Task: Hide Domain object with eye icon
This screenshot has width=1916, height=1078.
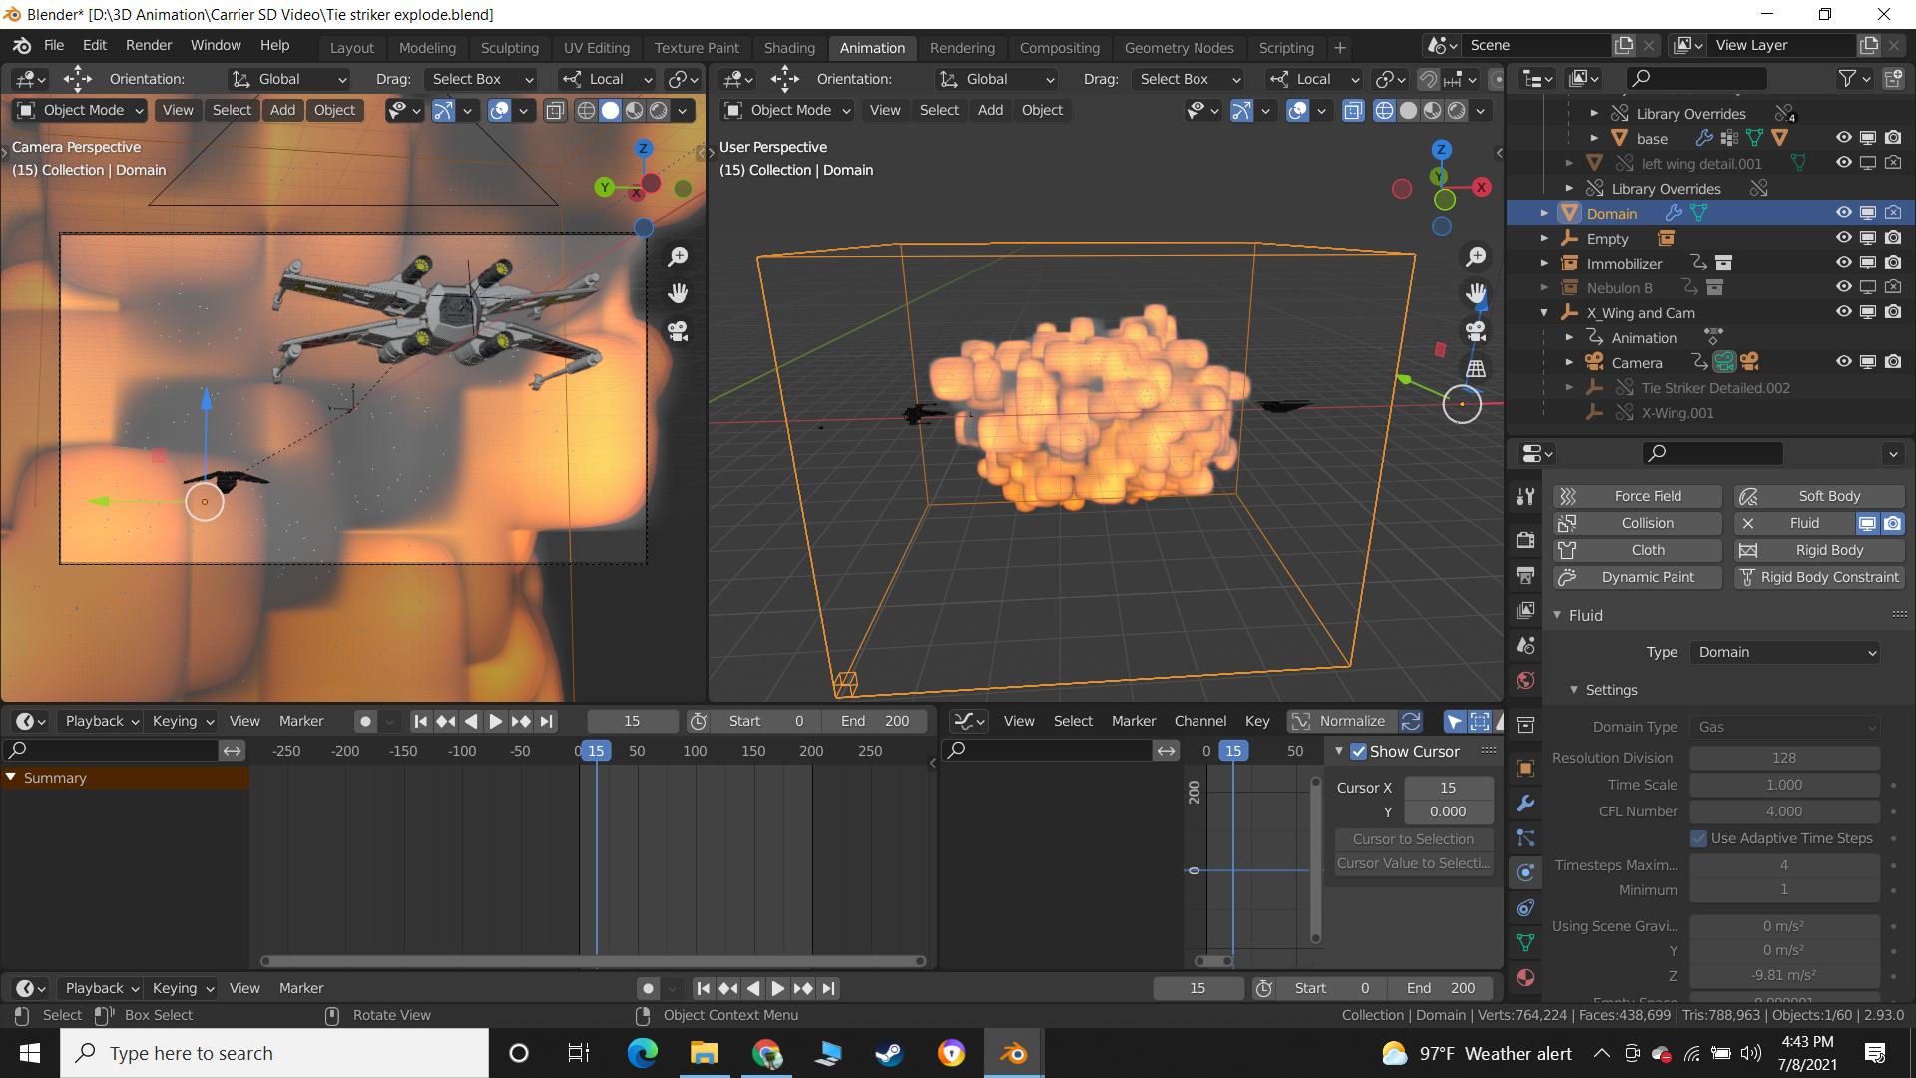Action: coord(1843,213)
